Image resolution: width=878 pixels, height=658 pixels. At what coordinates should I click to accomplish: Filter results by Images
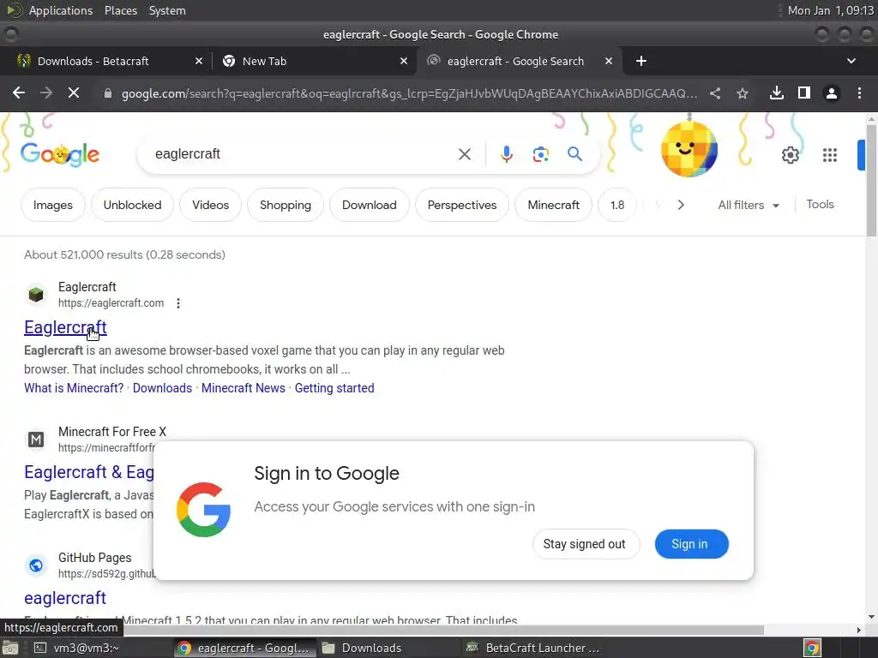(52, 205)
